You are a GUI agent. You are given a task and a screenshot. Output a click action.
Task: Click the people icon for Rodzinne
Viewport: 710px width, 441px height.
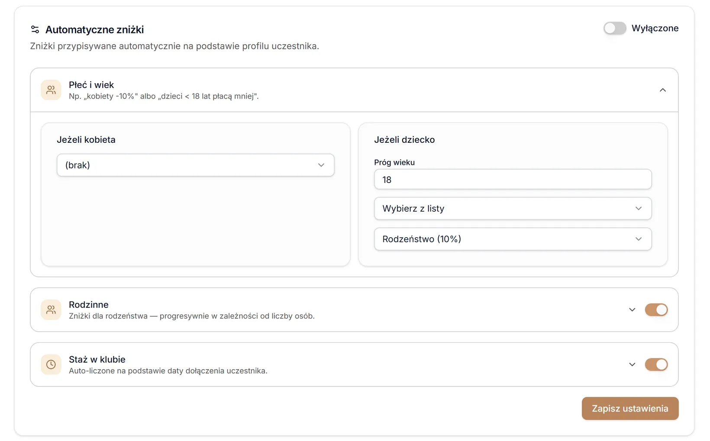pyautogui.click(x=51, y=310)
